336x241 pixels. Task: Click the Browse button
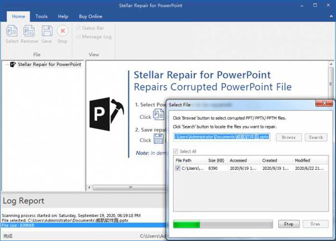click(288, 137)
